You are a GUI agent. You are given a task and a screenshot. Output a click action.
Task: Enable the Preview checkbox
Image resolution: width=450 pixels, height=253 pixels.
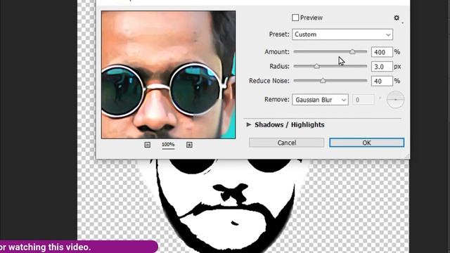coord(295,18)
